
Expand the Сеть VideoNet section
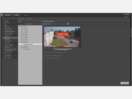[x=10, y=43]
